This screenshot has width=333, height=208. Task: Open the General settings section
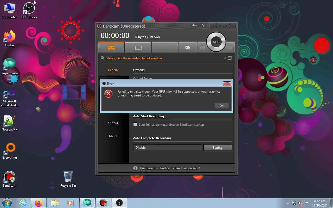[x=113, y=70]
